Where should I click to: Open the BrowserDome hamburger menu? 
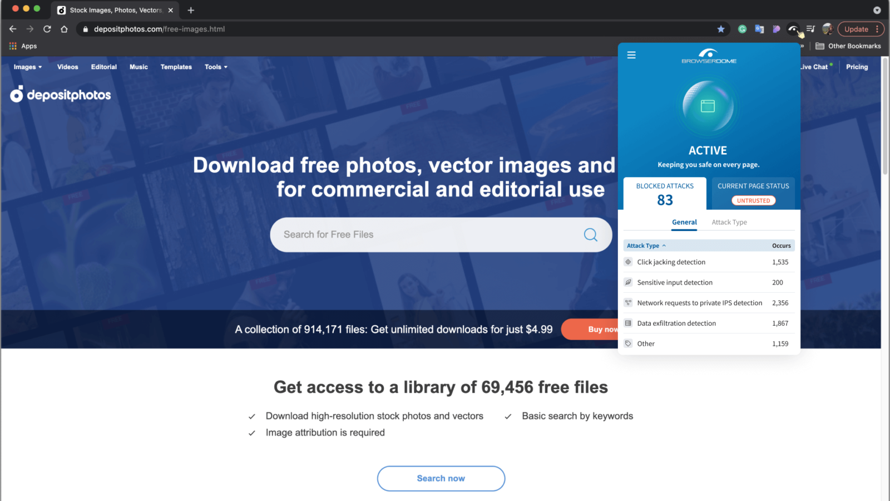tap(631, 55)
